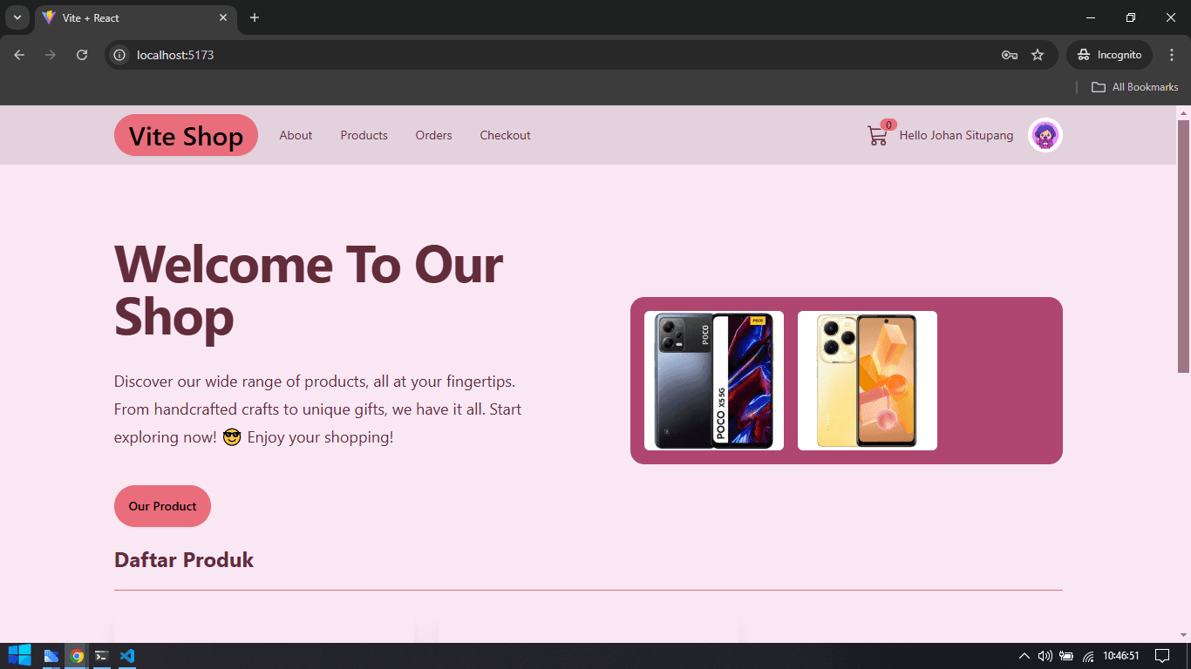The height and width of the screenshot is (669, 1191).
Task: Open the speaker volume control in system tray
Action: pos(1045,655)
